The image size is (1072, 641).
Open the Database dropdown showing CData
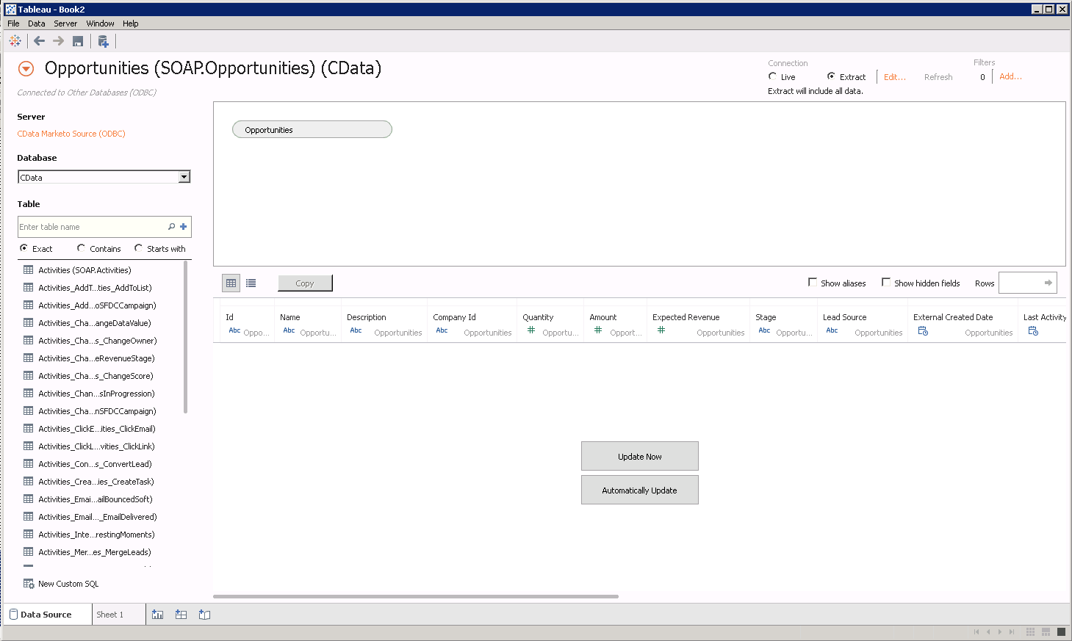click(184, 176)
